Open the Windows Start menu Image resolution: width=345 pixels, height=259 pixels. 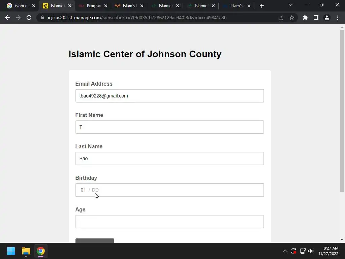[x=11, y=251]
